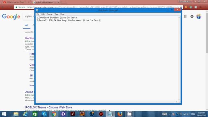Screen dimensions: 208x117
Task: Open the purple gear app on the taskbar
Action: [63, 114]
